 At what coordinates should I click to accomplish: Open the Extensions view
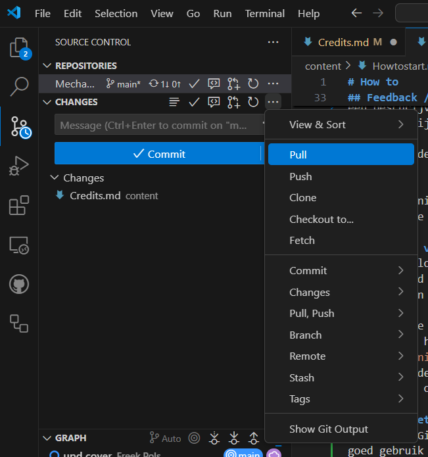[x=19, y=205]
